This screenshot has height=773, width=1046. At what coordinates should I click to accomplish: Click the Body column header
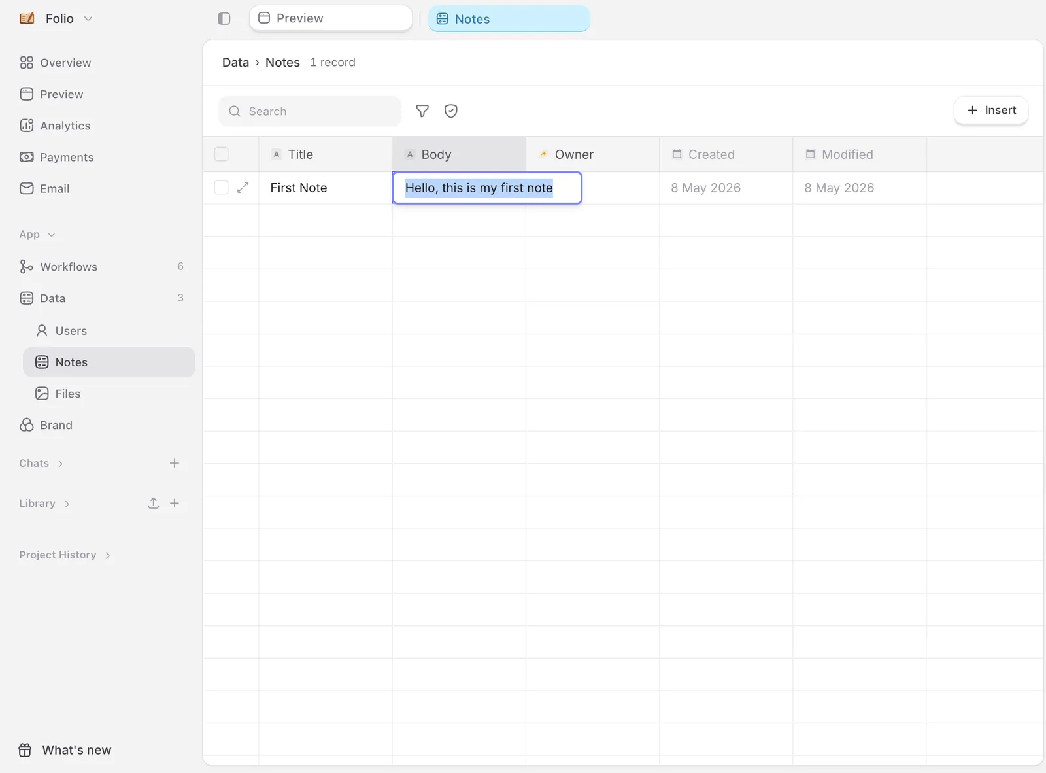(x=459, y=154)
